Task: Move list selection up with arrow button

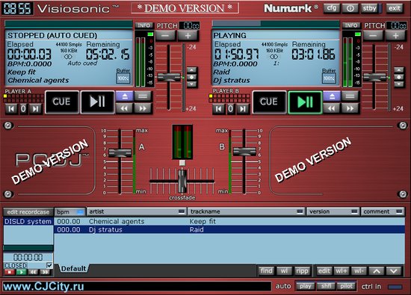Action: (x=377, y=271)
